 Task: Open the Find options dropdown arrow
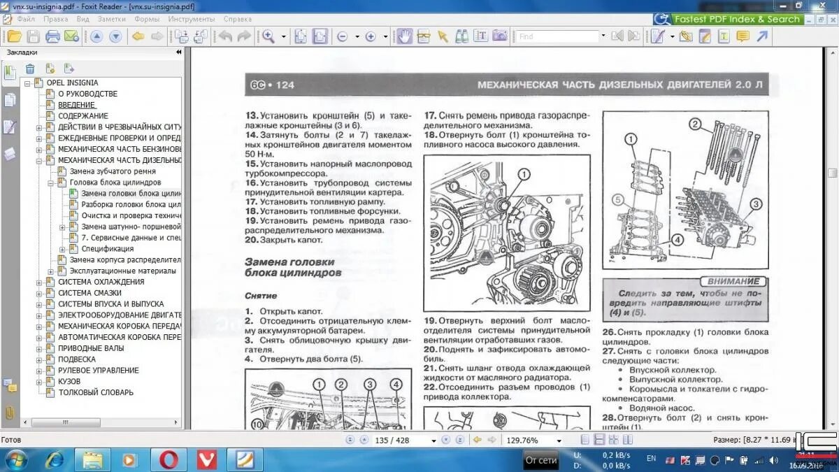tap(604, 36)
